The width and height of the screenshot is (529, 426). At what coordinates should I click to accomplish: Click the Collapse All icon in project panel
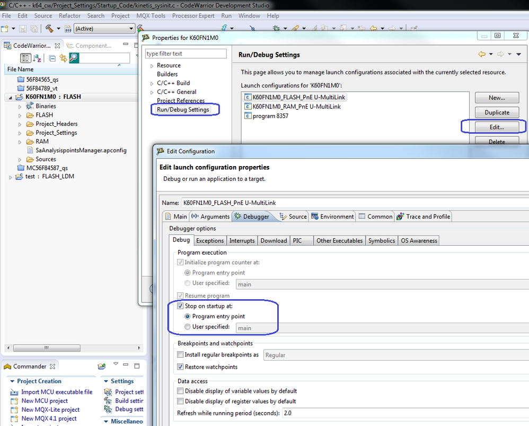pyautogui.click(x=52, y=58)
